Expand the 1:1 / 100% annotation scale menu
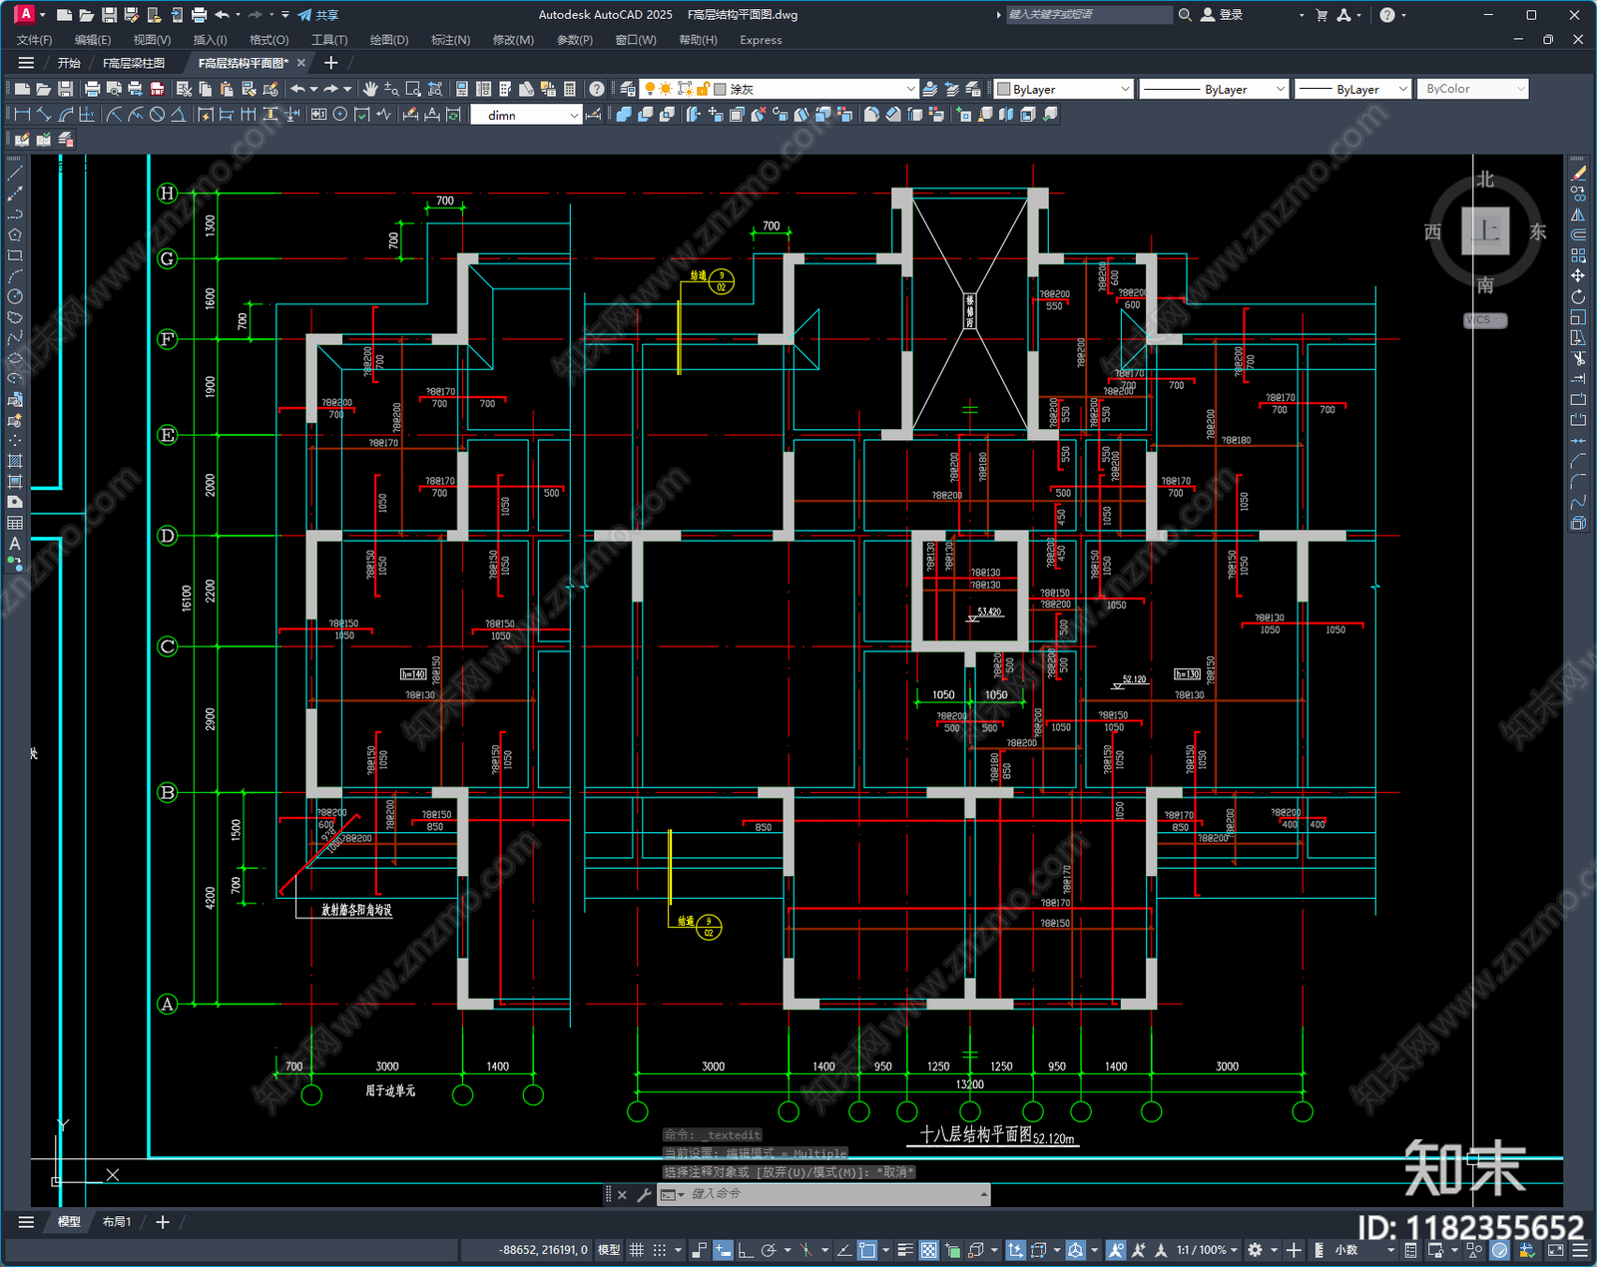This screenshot has height=1267, width=1597. pyautogui.click(x=1207, y=1250)
